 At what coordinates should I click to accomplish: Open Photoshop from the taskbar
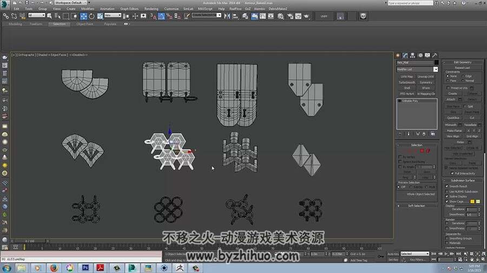(85, 268)
